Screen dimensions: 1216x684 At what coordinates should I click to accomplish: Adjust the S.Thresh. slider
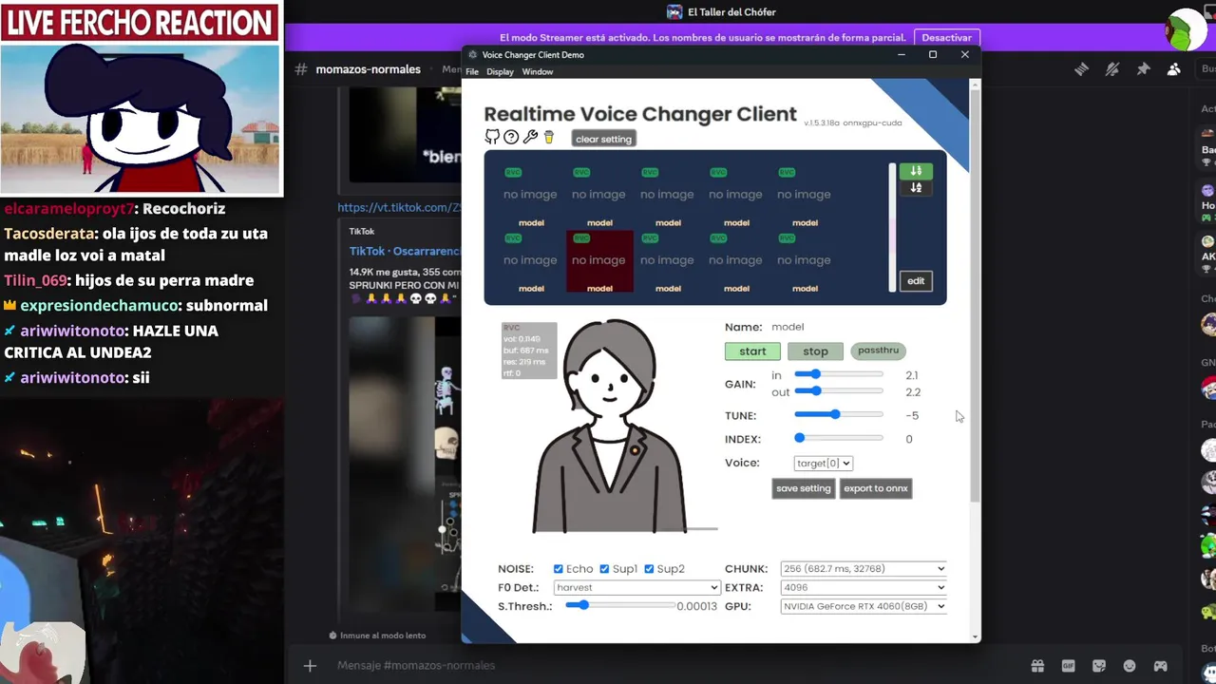[620, 605]
